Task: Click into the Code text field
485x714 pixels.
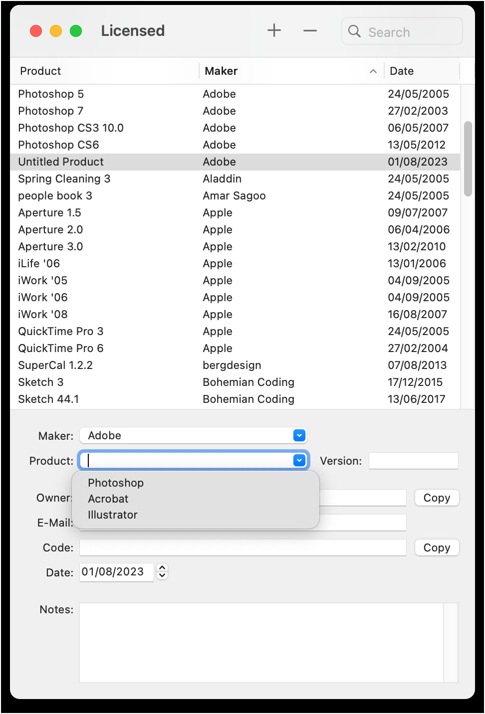Action: point(242,547)
